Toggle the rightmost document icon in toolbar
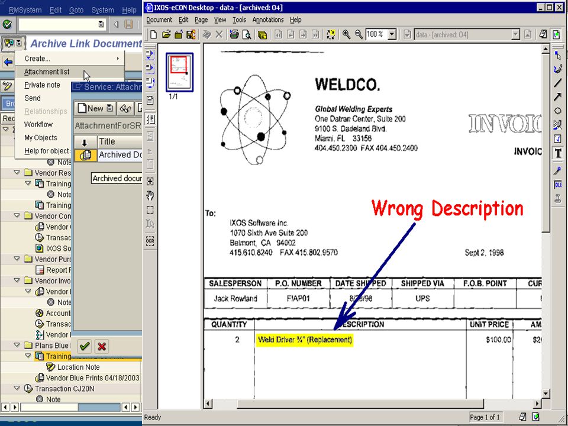The width and height of the screenshot is (568, 426). click(x=556, y=34)
